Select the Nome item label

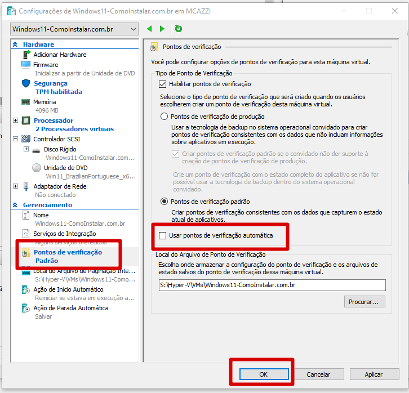(x=41, y=215)
